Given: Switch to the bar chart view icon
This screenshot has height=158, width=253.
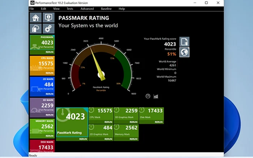Looking at the screenshot, I should click(x=156, y=96).
